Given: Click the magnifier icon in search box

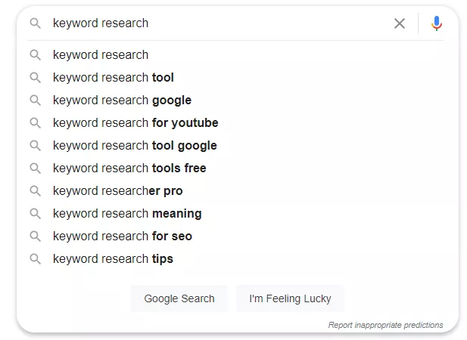Looking at the screenshot, I should [x=35, y=23].
